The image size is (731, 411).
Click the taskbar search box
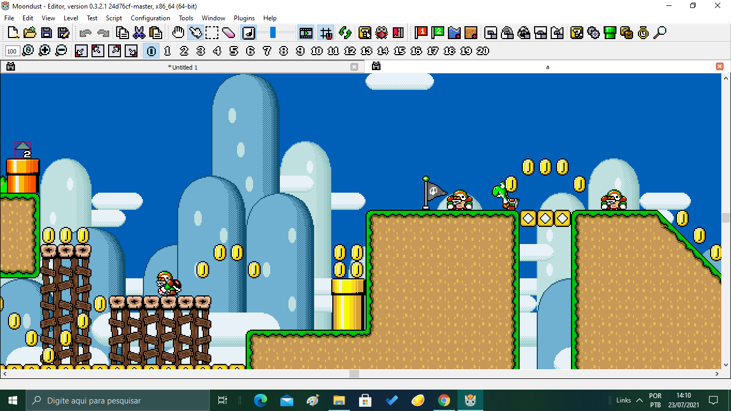coord(117,400)
